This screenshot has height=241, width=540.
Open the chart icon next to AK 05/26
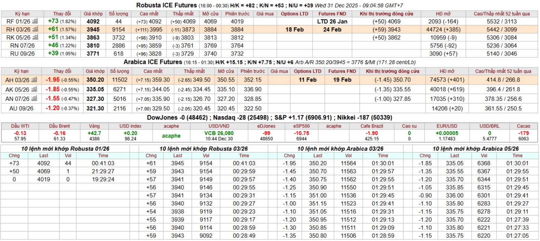point(34,90)
